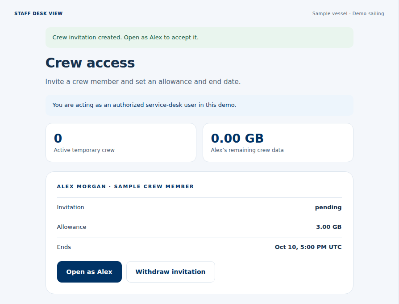Click the '3.00 GB' allowance value
Image resolution: width=399 pixels, height=304 pixels.
tap(329, 227)
